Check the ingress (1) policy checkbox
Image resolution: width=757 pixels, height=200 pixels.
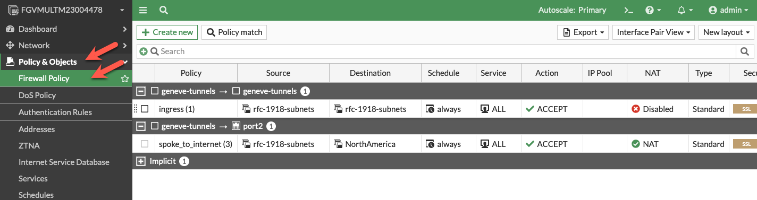(x=145, y=109)
